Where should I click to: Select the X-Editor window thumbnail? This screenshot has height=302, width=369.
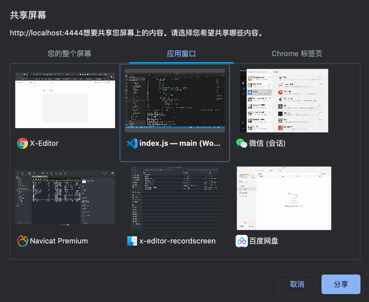point(65,100)
